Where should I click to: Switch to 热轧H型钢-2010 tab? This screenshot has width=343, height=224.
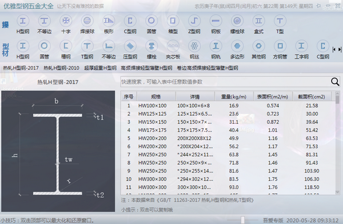[x=62, y=68]
